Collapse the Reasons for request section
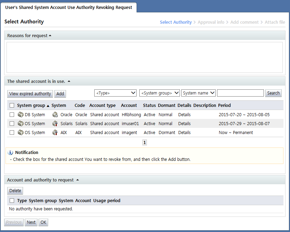The image size is (290, 232). click(x=50, y=36)
